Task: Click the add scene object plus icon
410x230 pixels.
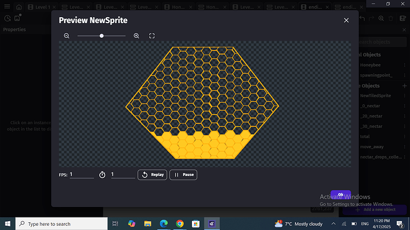Action: 405,86
